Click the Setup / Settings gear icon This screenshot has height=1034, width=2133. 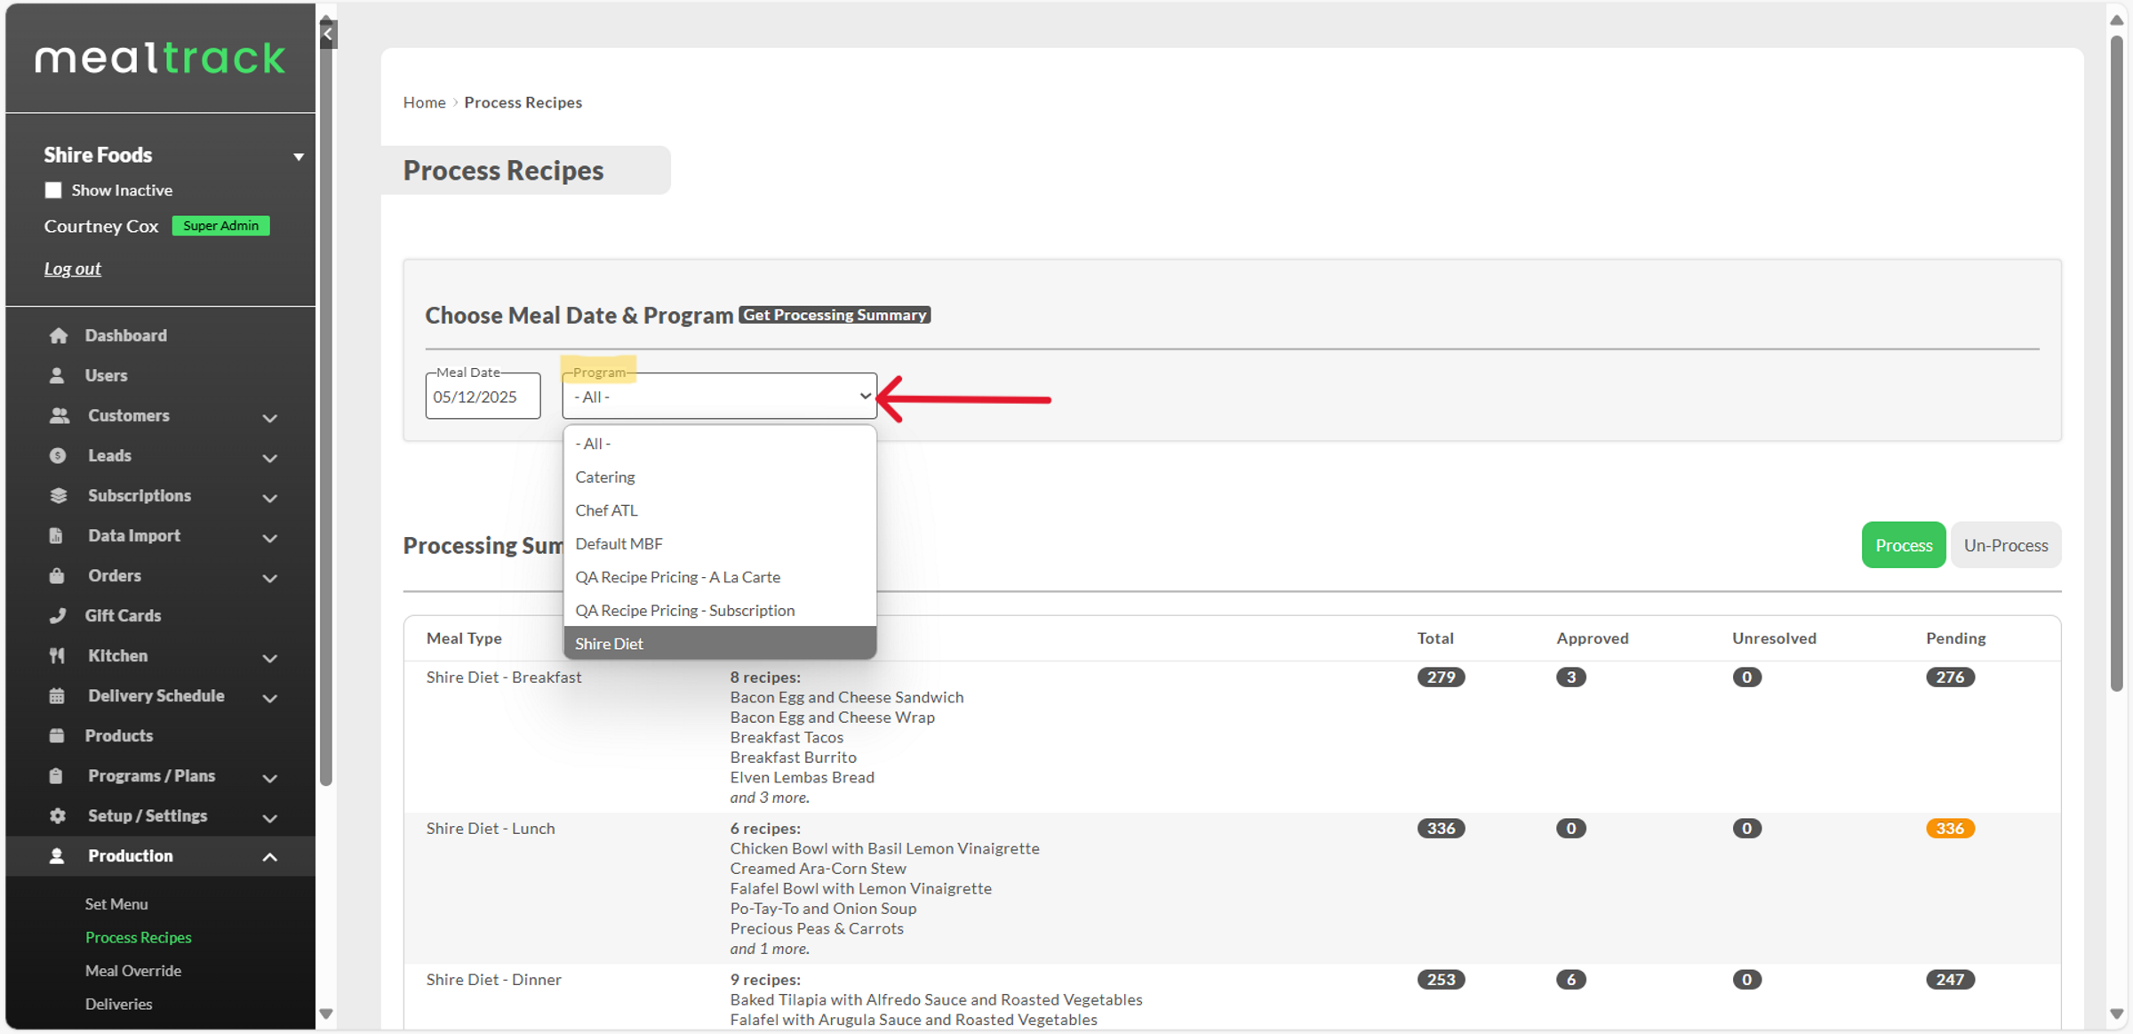click(57, 815)
